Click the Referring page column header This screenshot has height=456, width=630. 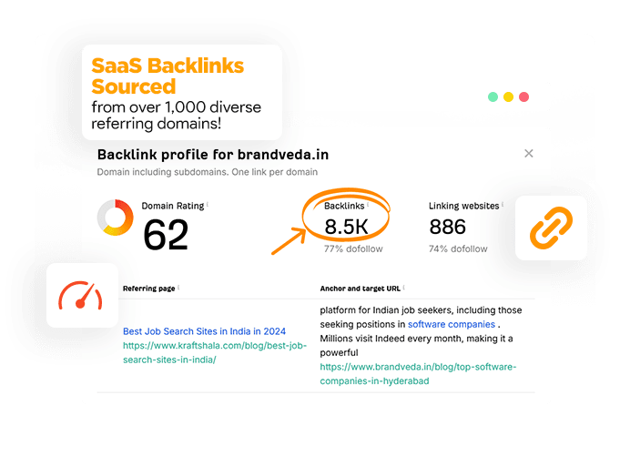pyautogui.click(x=149, y=289)
